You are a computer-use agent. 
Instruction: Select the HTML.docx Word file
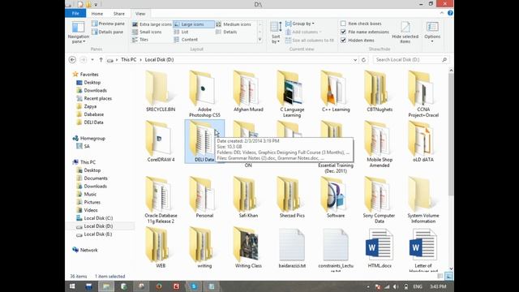(x=380, y=247)
